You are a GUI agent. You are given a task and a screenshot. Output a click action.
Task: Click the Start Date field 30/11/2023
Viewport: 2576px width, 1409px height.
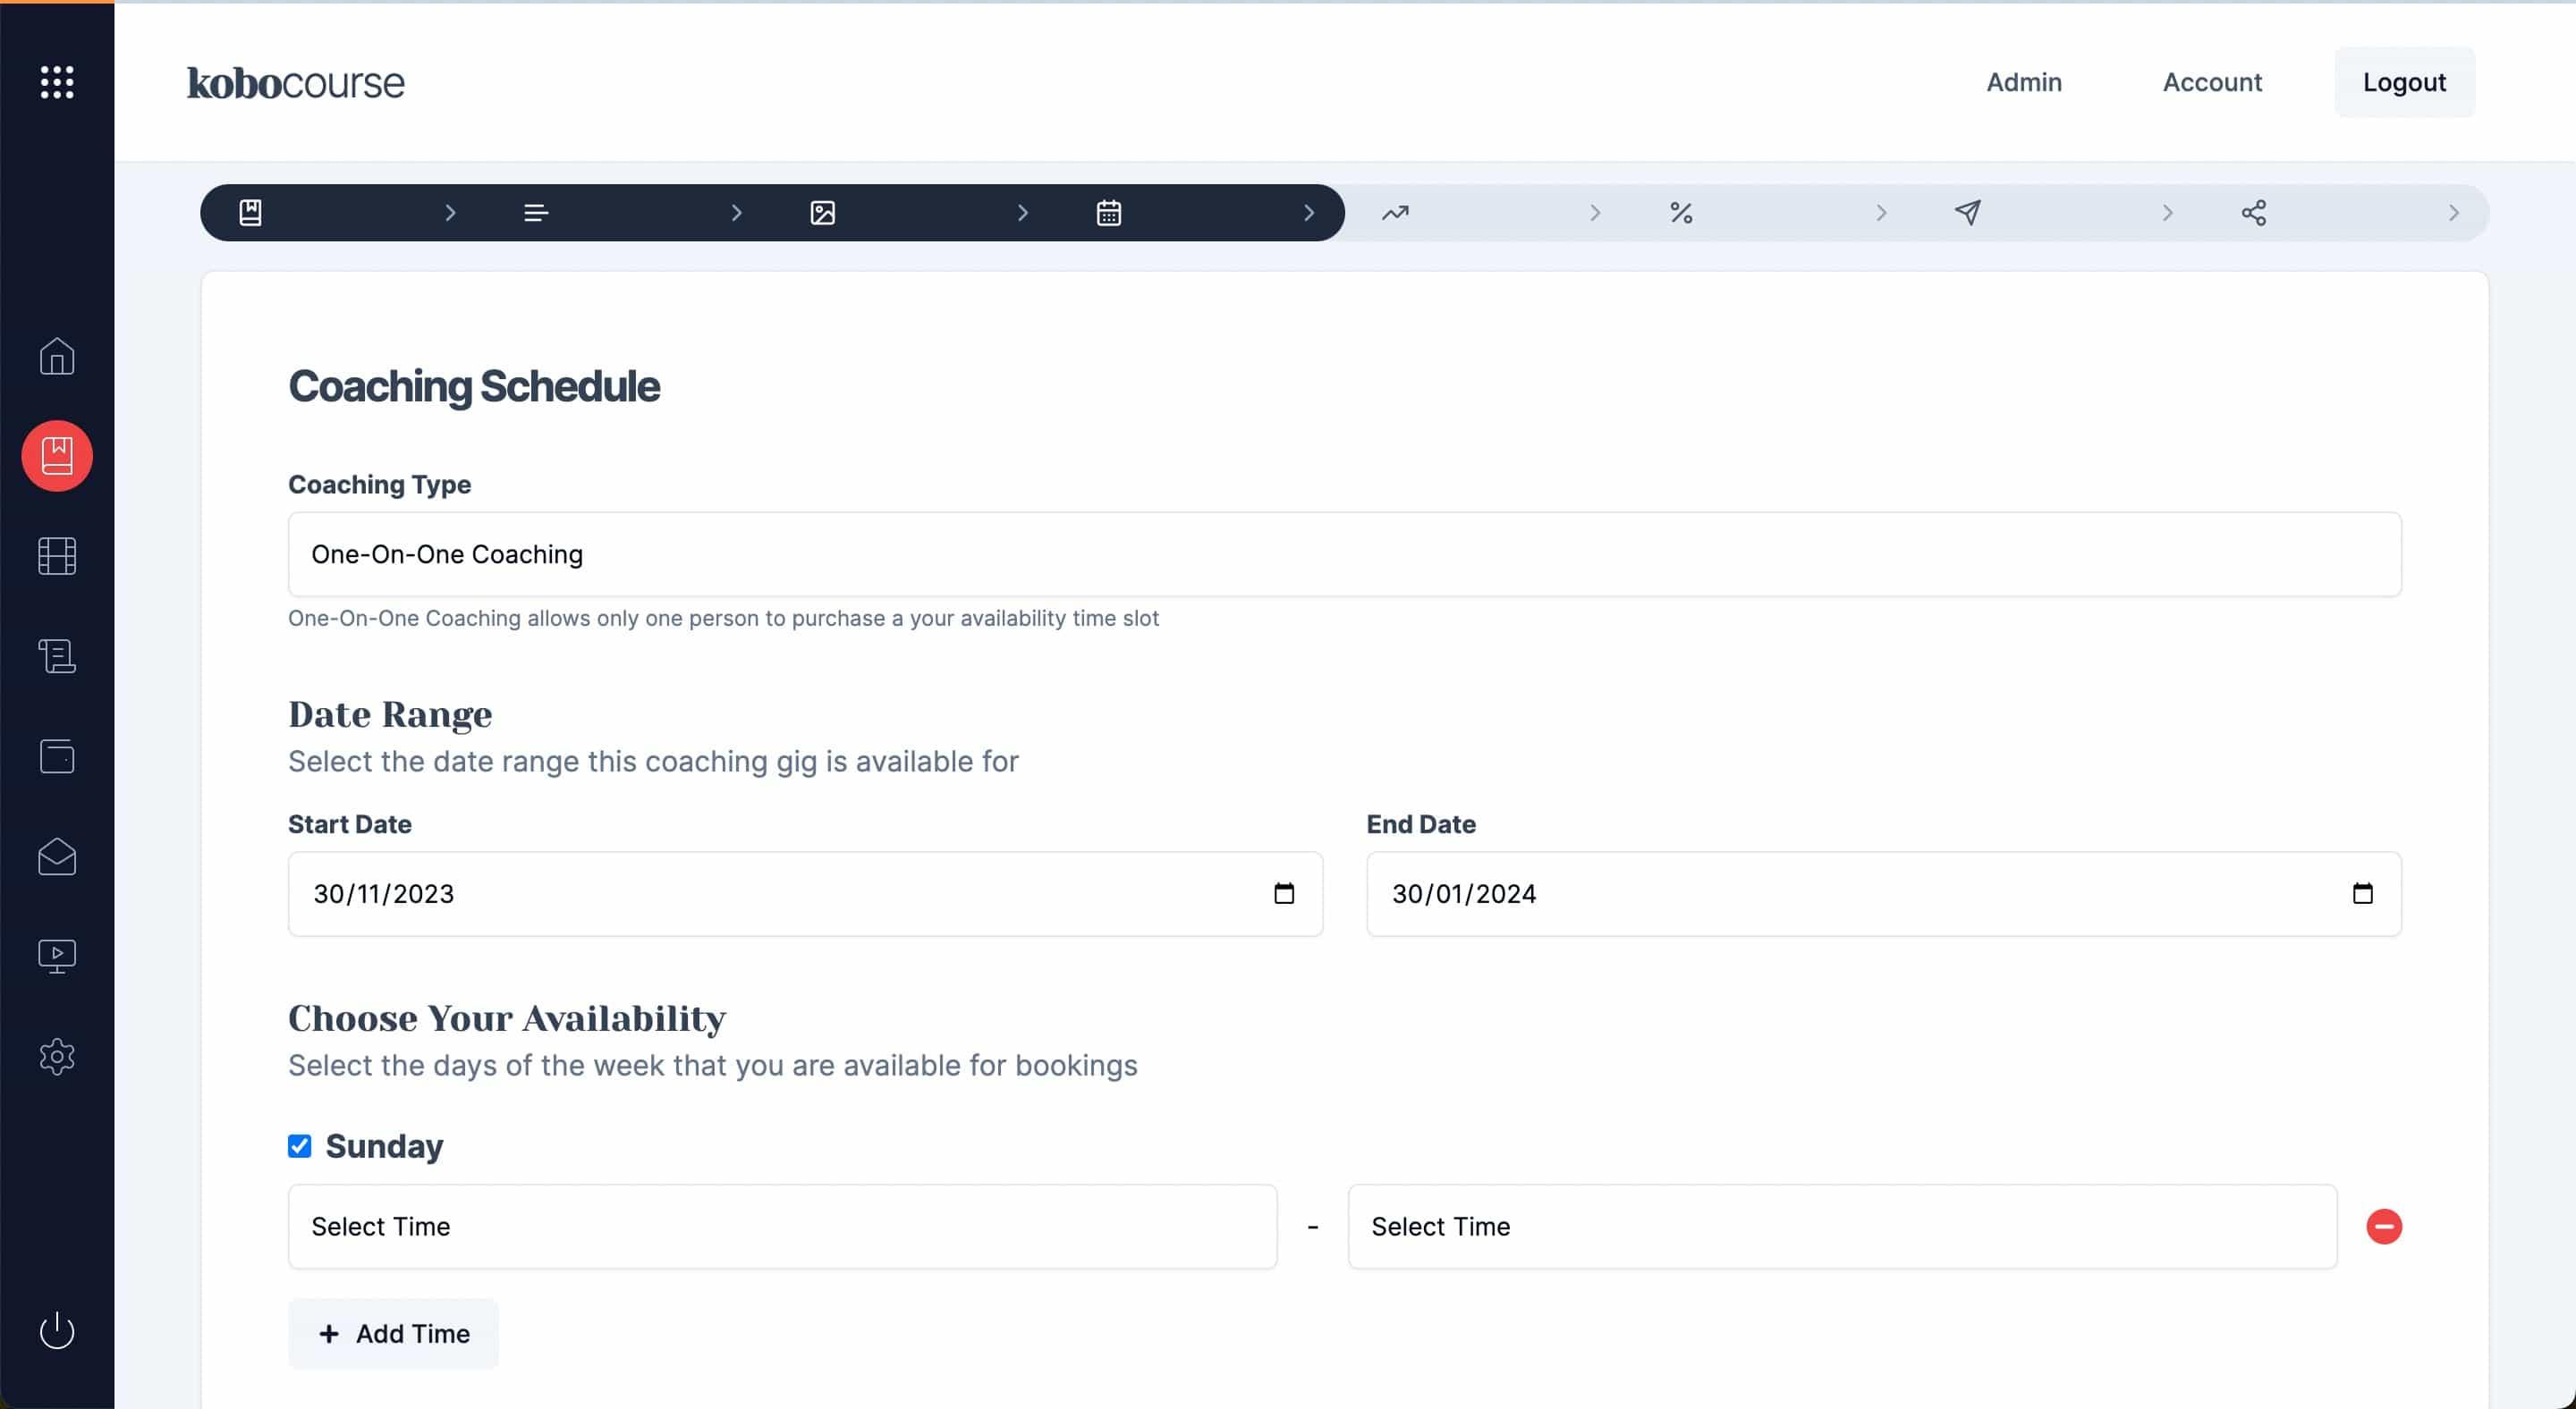click(x=805, y=893)
